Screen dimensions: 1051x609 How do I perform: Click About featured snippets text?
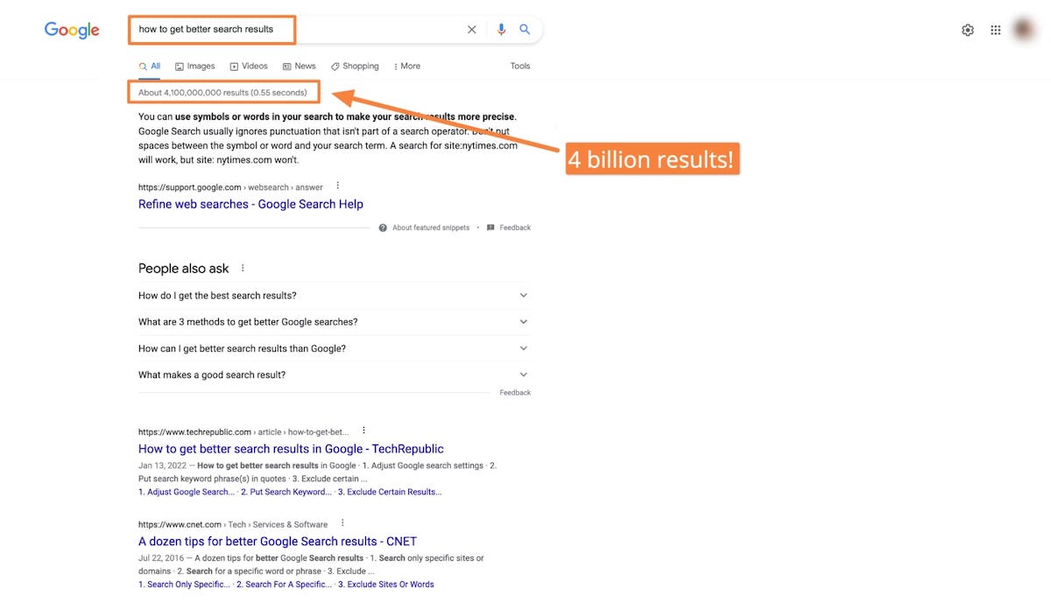click(430, 227)
